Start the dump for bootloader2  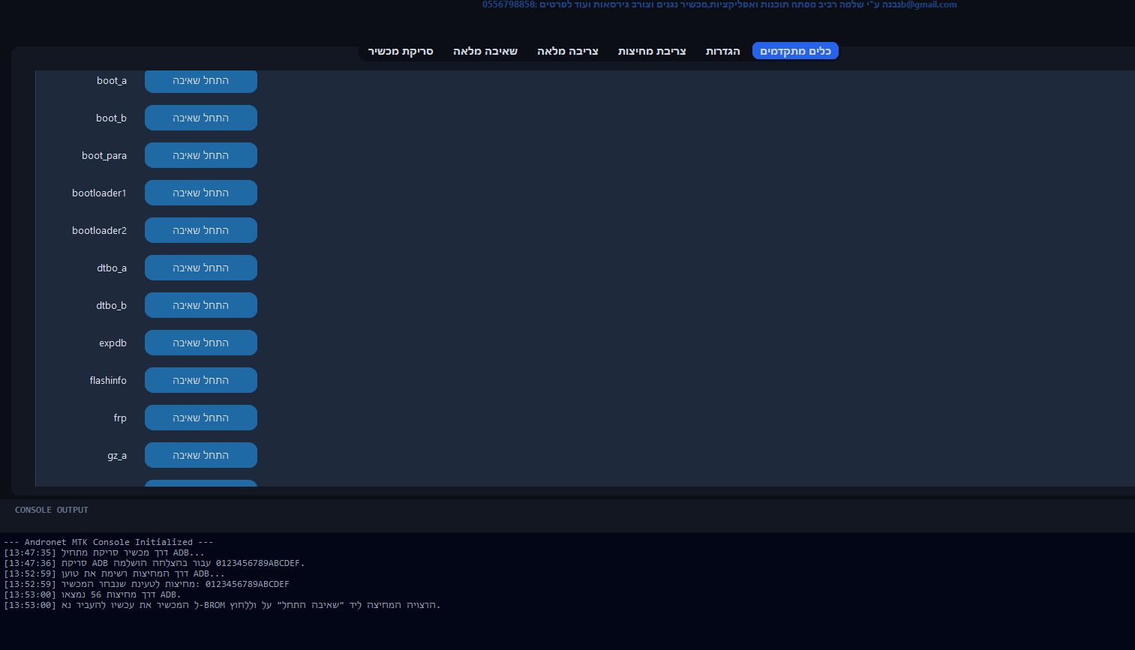pyautogui.click(x=200, y=230)
